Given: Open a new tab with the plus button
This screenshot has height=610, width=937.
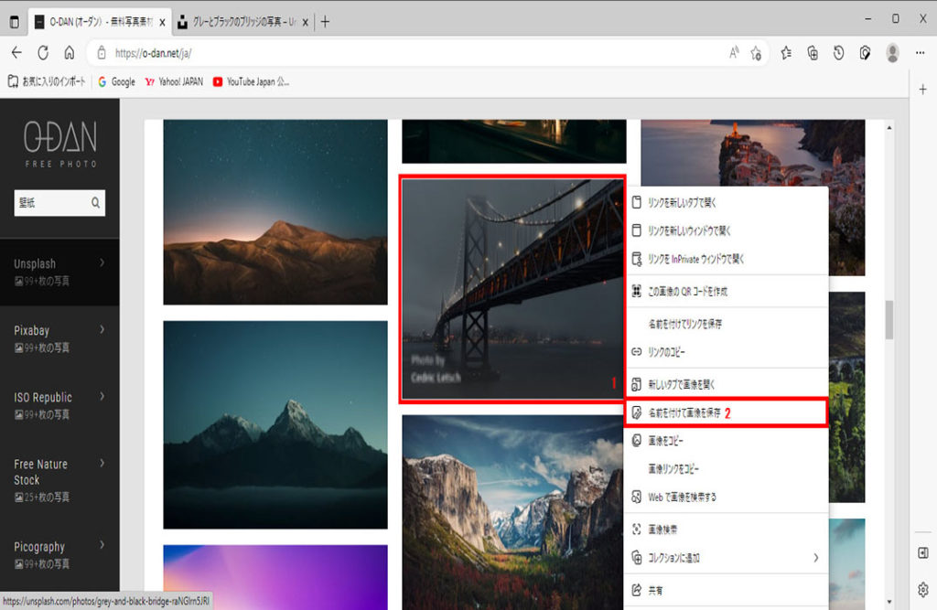Looking at the screenshot, I should click(x=325, y=21).
